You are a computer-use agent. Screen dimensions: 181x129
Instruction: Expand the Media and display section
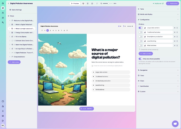click(158, 14)
